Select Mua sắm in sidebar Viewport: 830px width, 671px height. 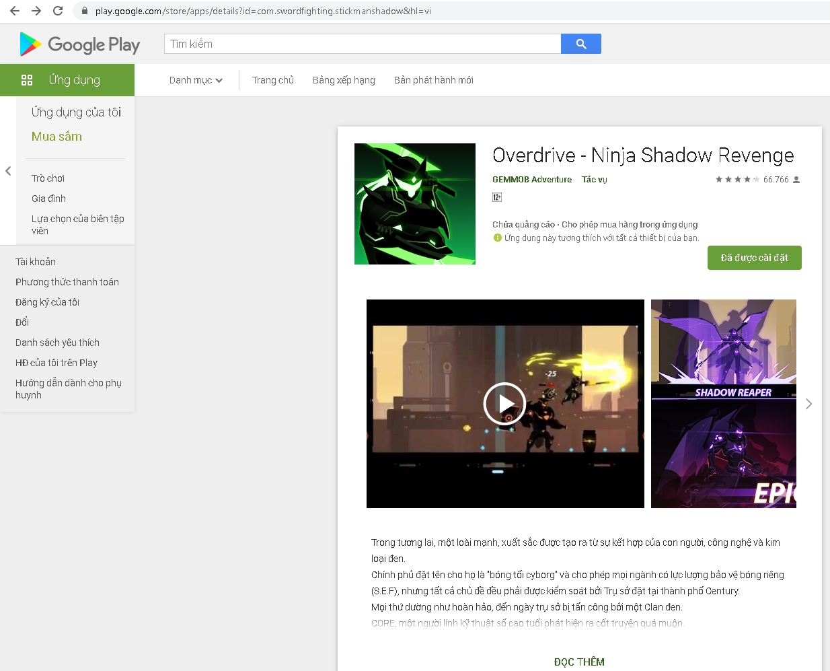pos(56,137)
